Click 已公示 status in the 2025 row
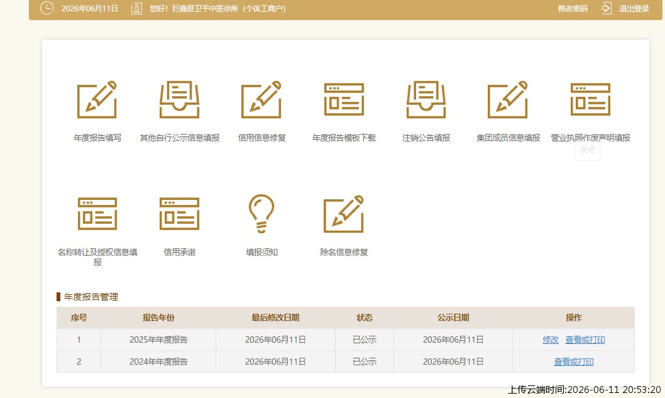This screenshot has width=665, height=398. click(x=365, y=340)
